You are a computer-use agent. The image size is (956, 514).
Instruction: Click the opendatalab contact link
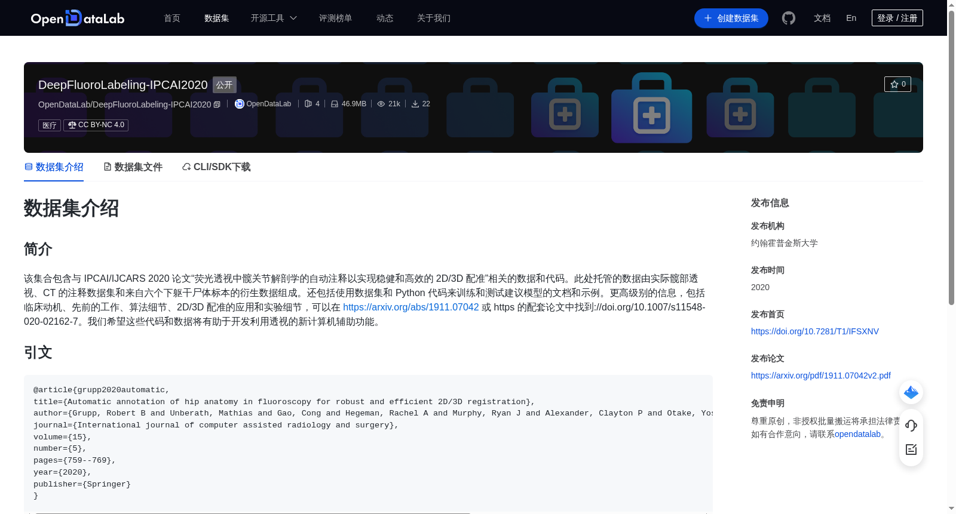pos(857,434)
